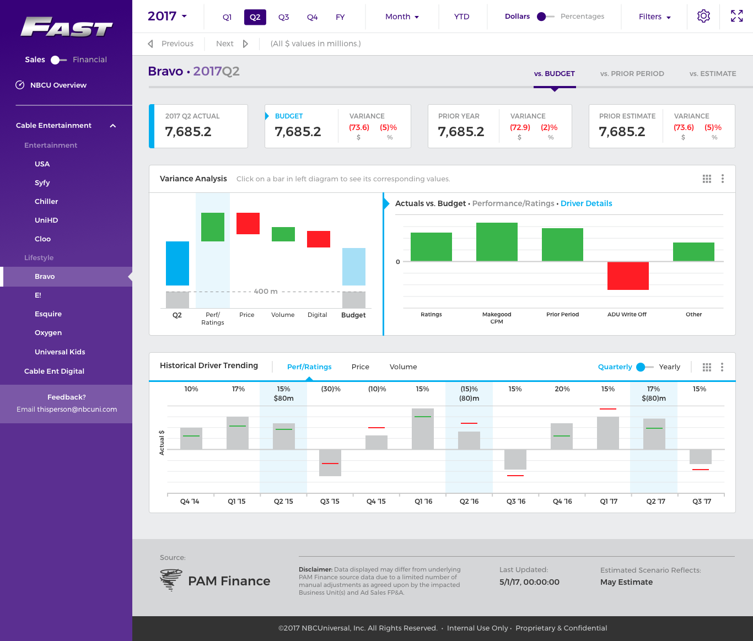753x641 pixels.
Task: Switch to vs. ESTIMATE tab
Action: coord(713,73)
